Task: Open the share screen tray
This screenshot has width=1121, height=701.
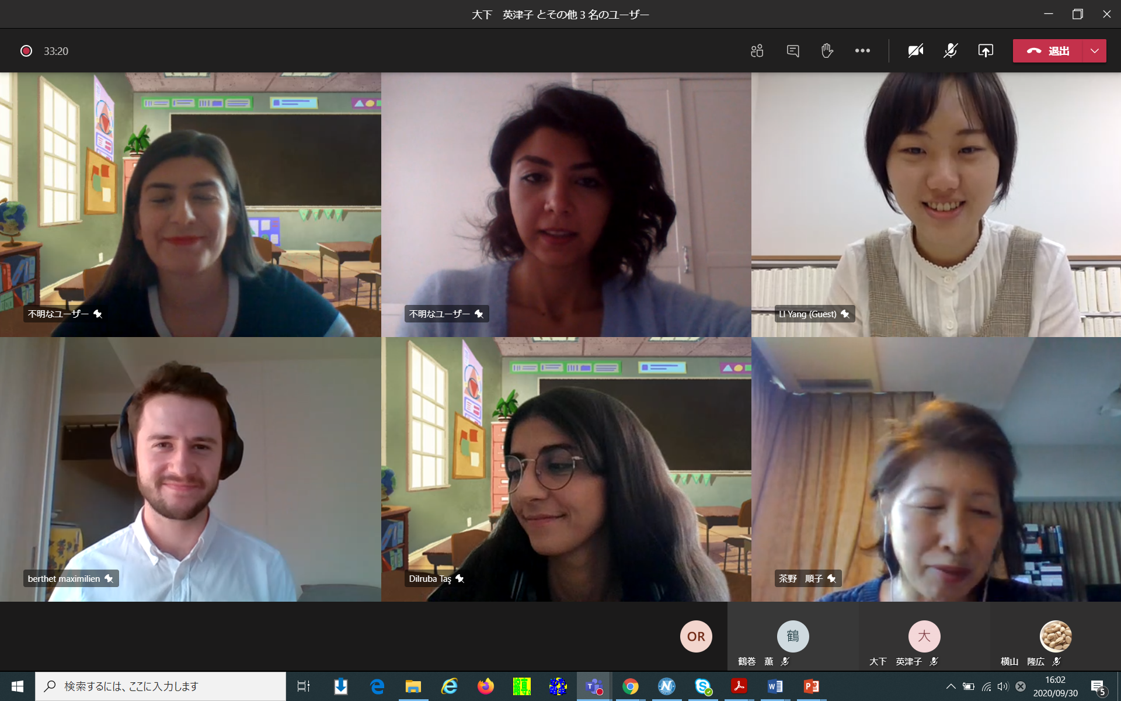Action: (x=986, y=51)
